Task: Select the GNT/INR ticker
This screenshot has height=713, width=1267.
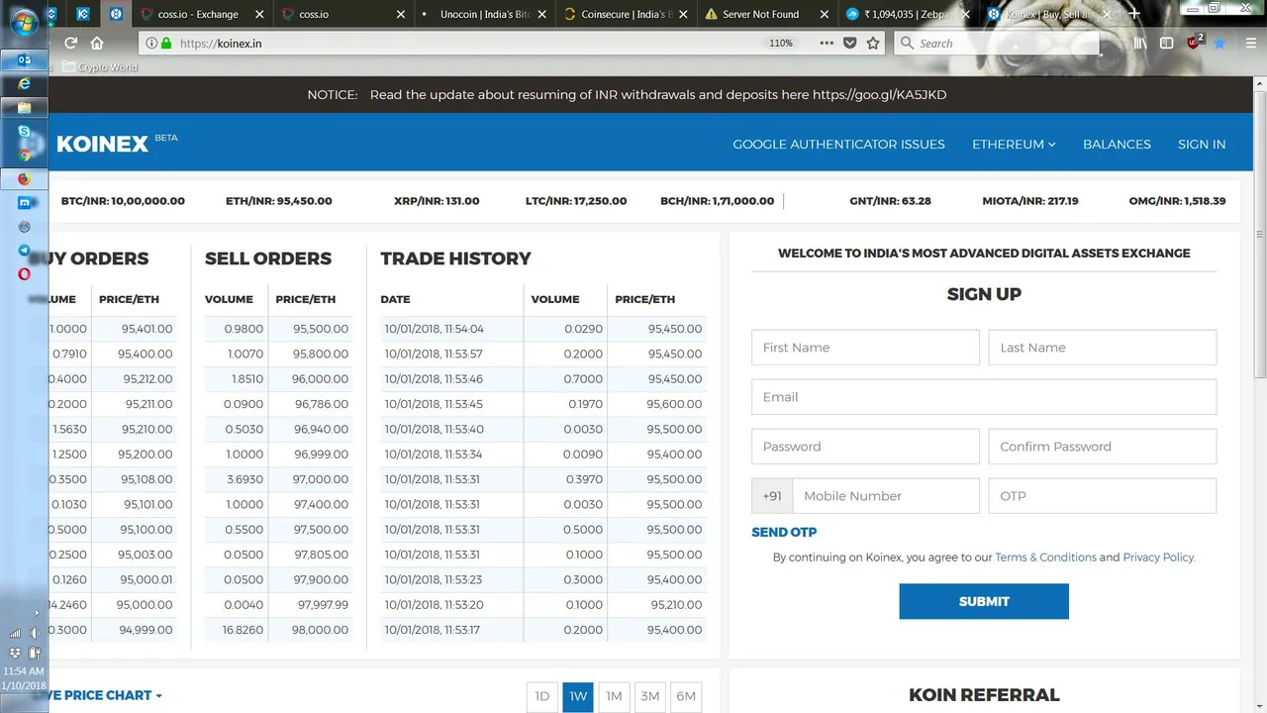Action: [x=890, y=201]
